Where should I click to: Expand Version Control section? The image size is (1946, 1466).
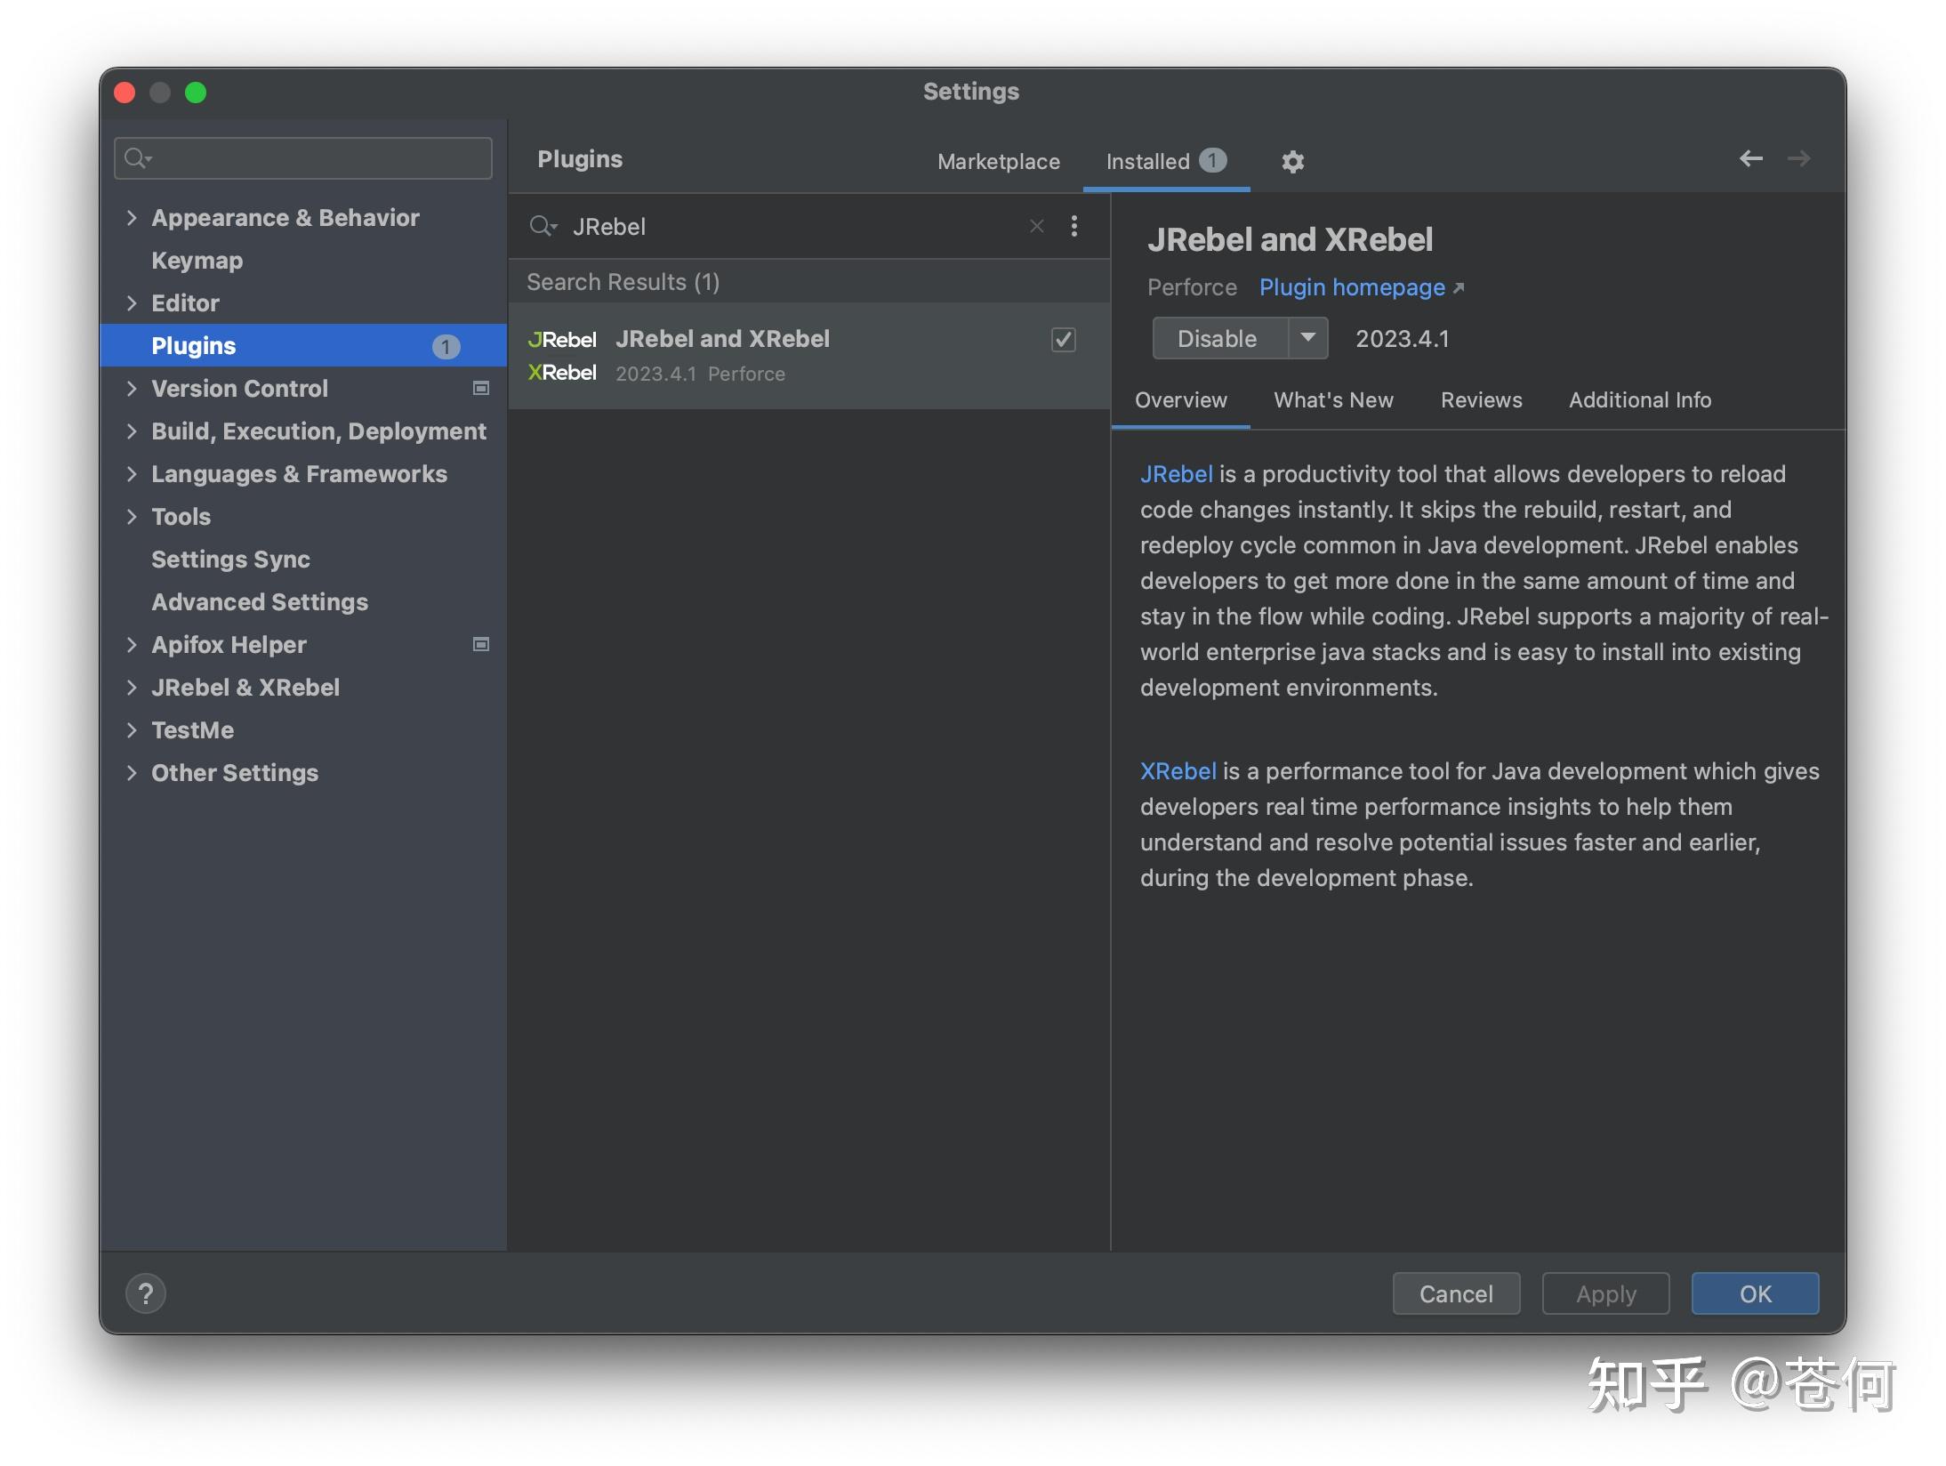coord(132,388)
